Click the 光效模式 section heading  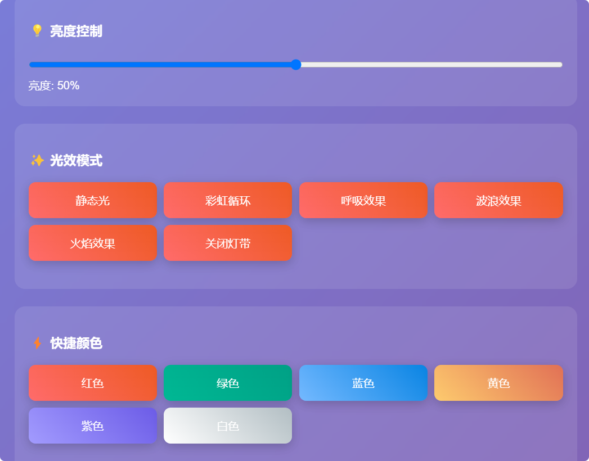click(76, 161)
